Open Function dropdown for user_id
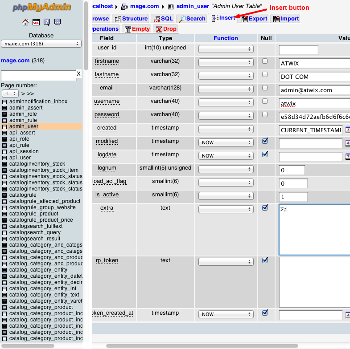 (x=226, y=49)
